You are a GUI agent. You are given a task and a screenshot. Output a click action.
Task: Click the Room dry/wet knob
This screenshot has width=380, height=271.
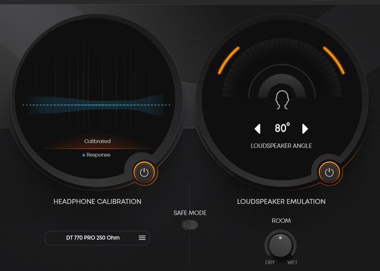pyautogui.click(x=281, y=245)
